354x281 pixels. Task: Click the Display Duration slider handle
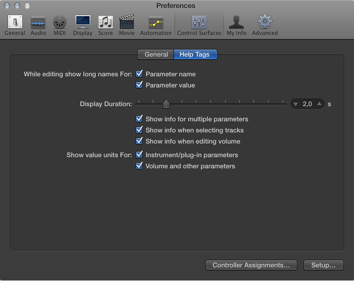point(166,104)
